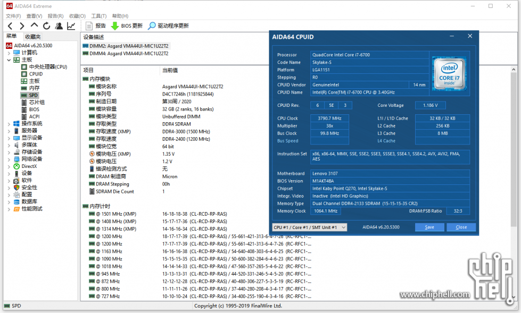This screenshot has width=521, height=313.
Task: Expand the 服务器 tree node
Action: pyautogui.click(x=9, y=131)
